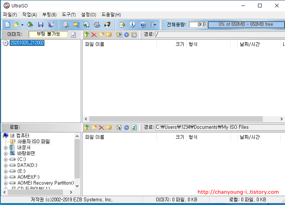The width and height of the screenshot is (285, 205).
Task: Click the Save floppy disk icon
Action: (41, 25)
